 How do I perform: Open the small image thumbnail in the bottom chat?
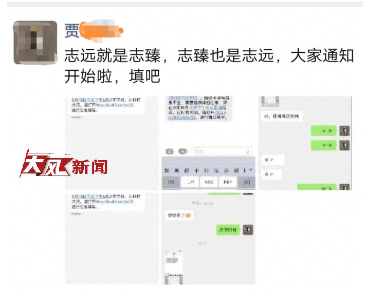pyautogui.click(x=173, y=267)
